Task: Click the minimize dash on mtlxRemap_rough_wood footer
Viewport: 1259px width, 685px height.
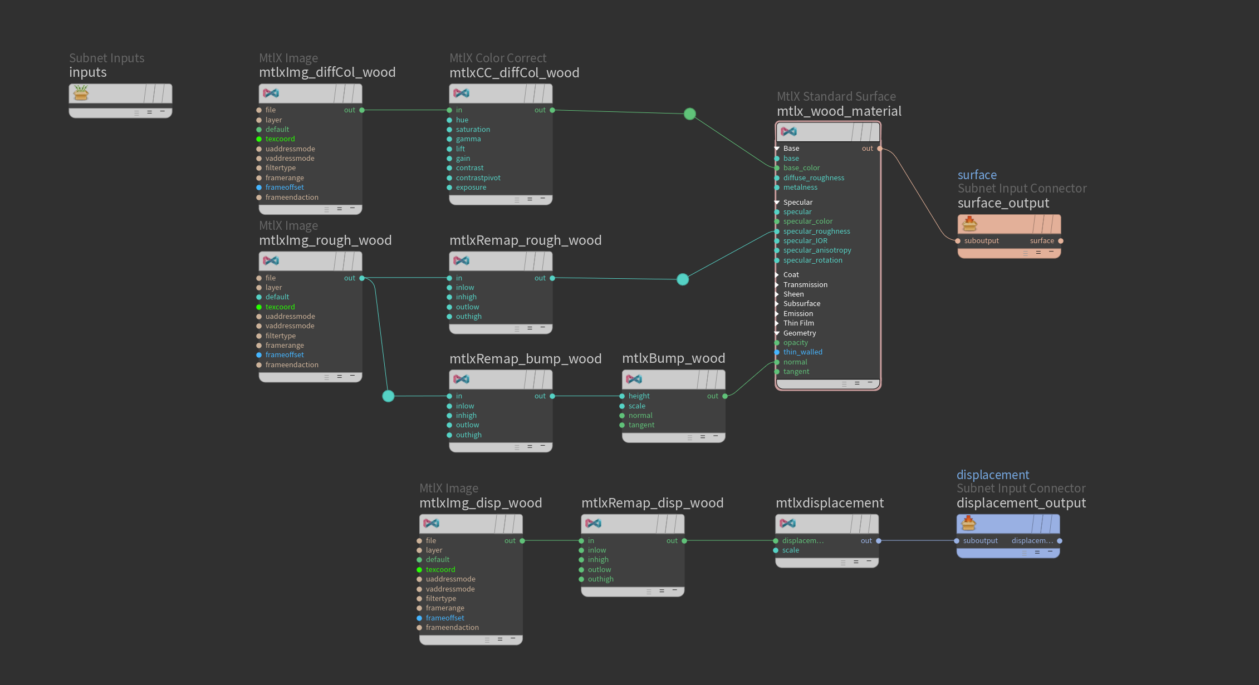Action: click(x=542, y=327)
